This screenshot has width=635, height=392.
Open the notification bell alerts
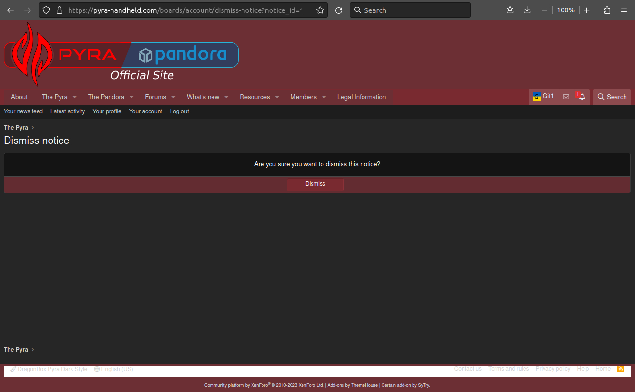tap(582, 97)
